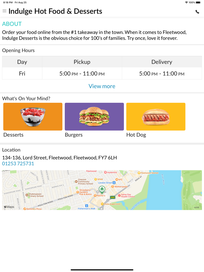Open the hamburger menu
Image resolution: width=204 pixels, height=272 pixels.
click(4, 11)
